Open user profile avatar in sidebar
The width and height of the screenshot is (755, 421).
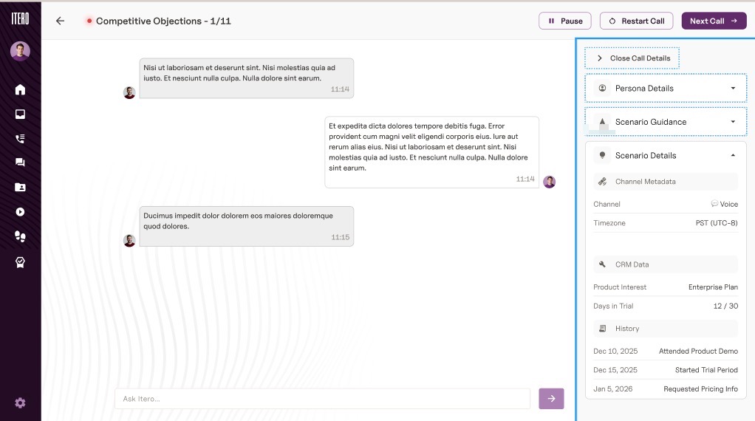coord(20,50)
